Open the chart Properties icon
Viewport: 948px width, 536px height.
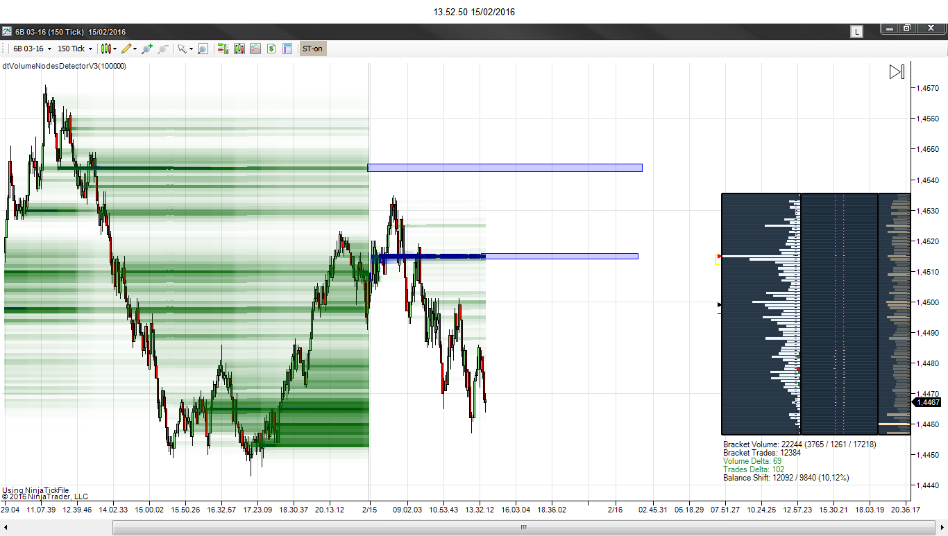[x=287, y=49]
